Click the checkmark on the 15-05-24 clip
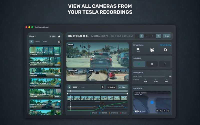 point(59,101)
